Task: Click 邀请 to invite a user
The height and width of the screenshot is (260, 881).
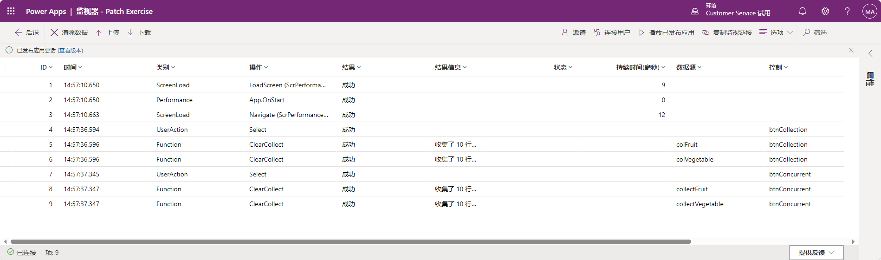Action: click(574, 32)
